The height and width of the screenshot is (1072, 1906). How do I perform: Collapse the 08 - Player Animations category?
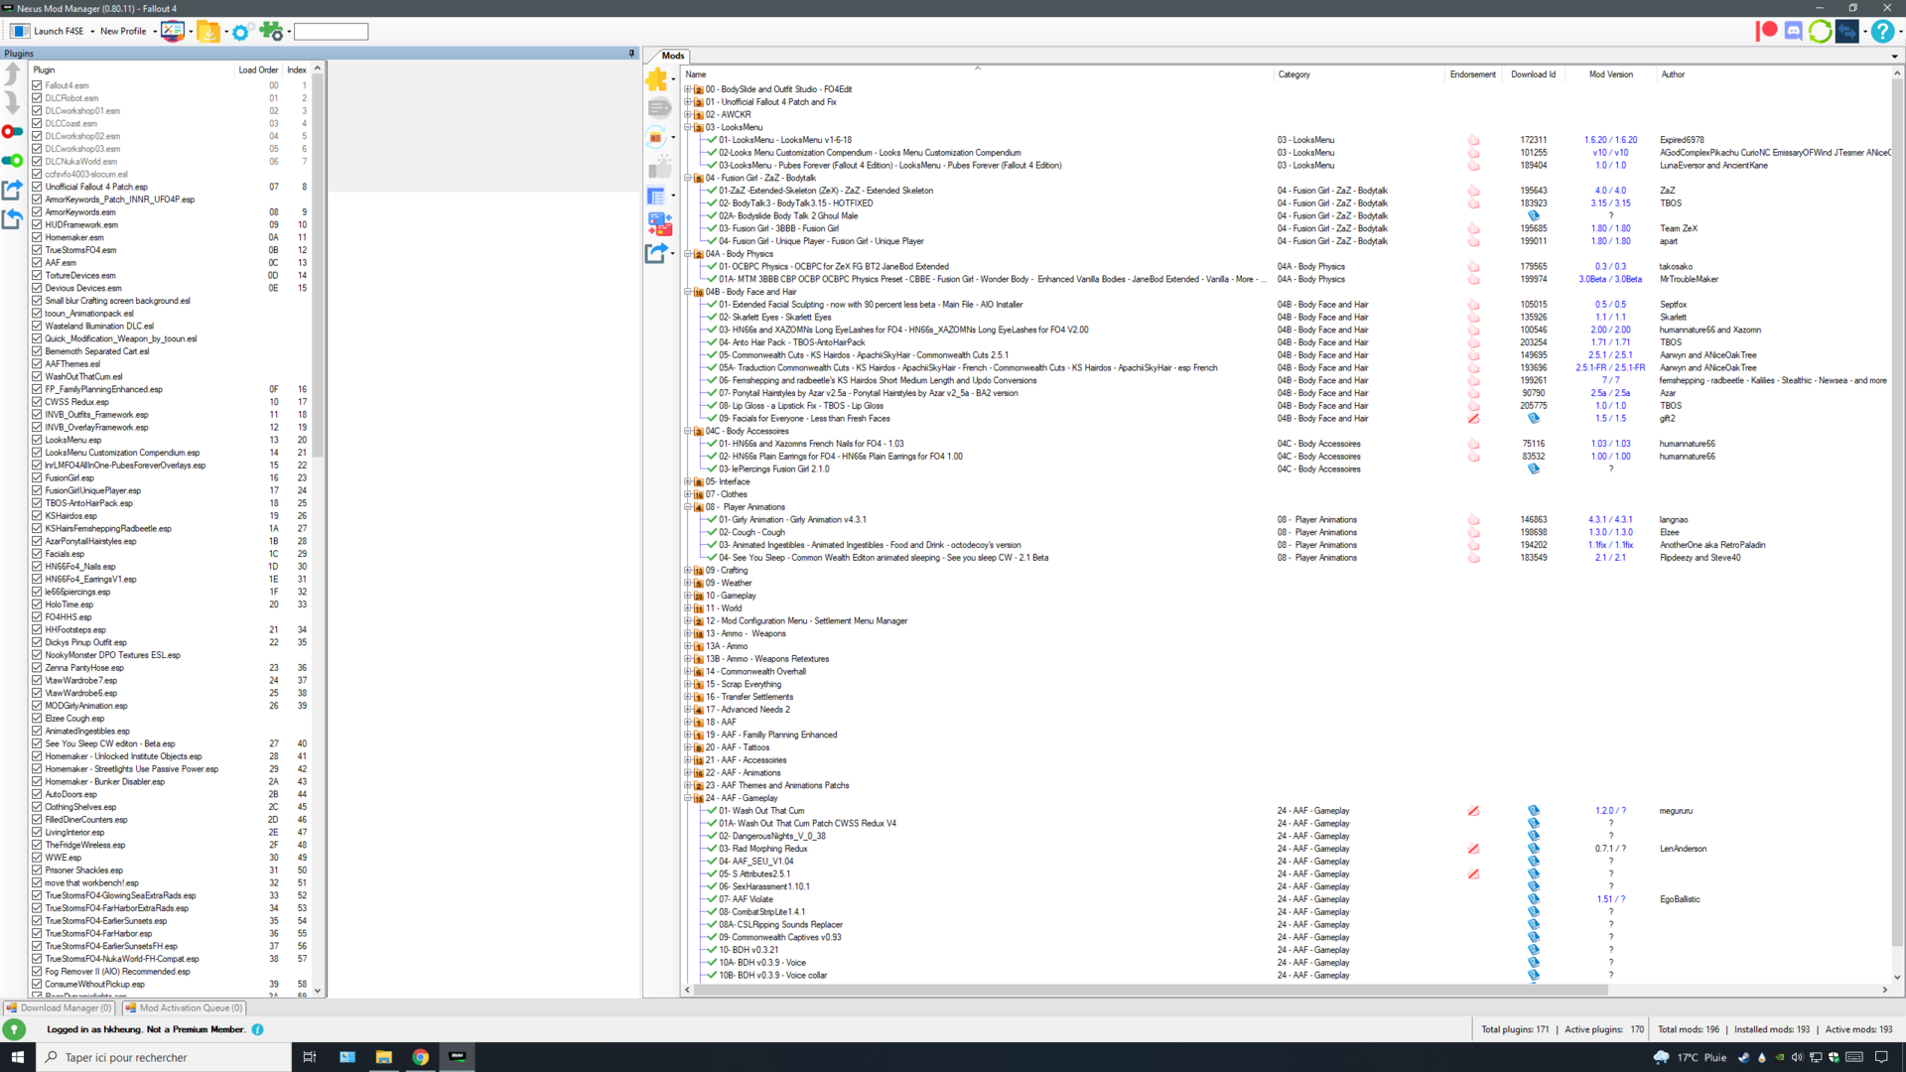(687, 507)
